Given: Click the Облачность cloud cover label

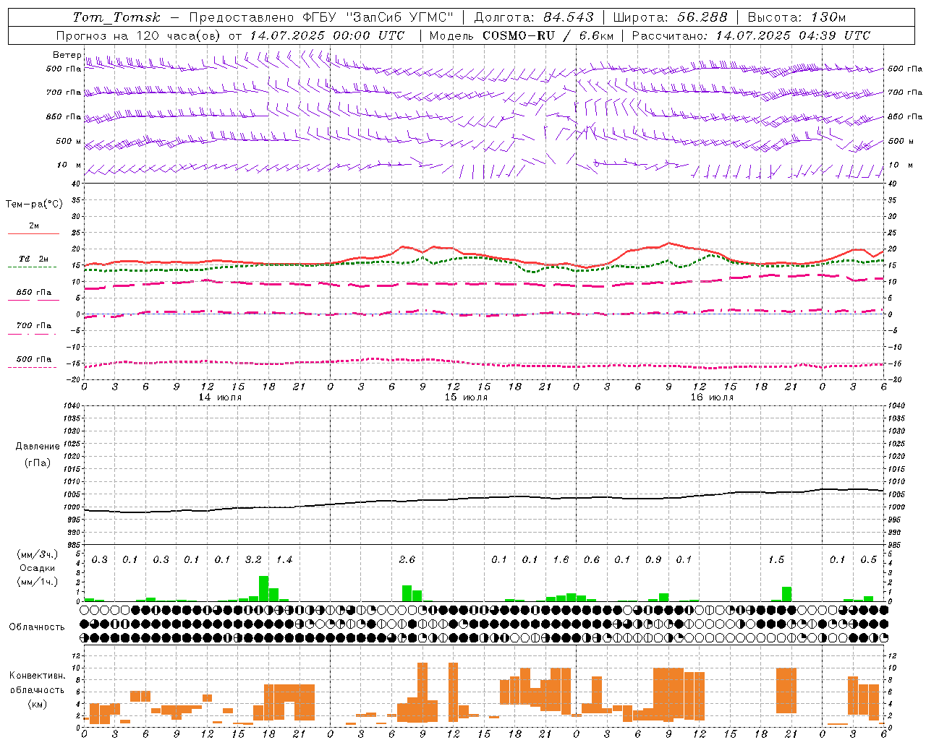Looking at the screenshot, I should [x=37, y=627].
